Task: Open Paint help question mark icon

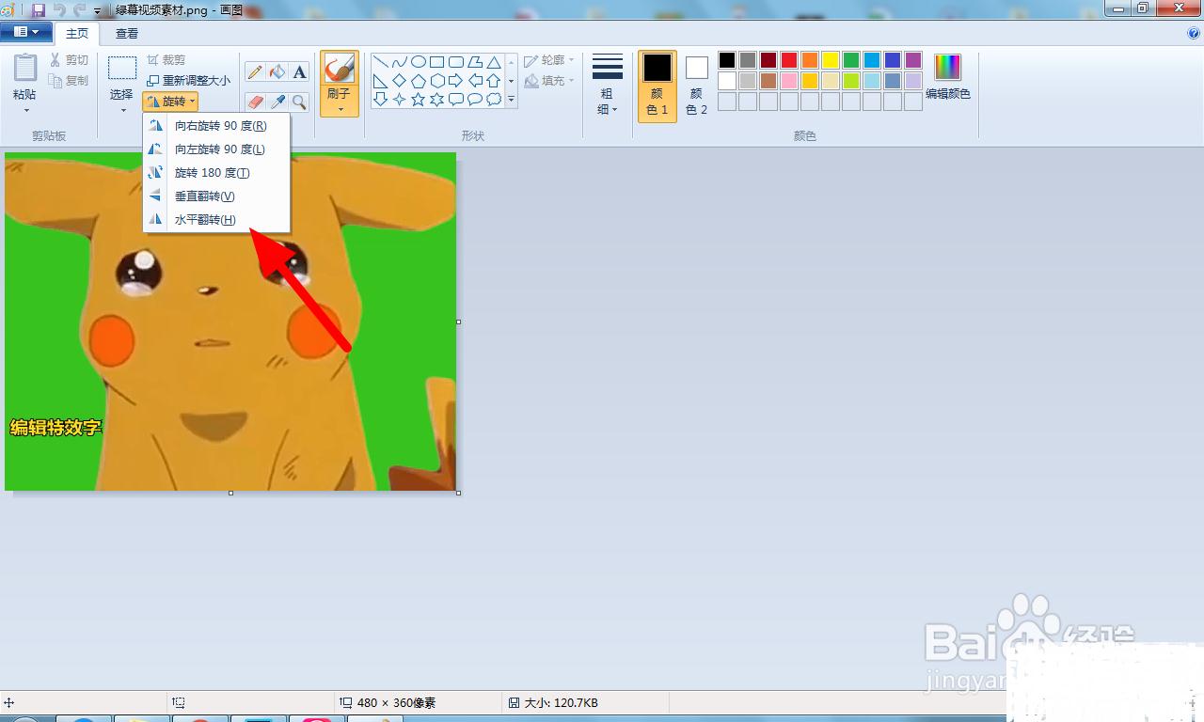Action: click(x=1194, y=33)
